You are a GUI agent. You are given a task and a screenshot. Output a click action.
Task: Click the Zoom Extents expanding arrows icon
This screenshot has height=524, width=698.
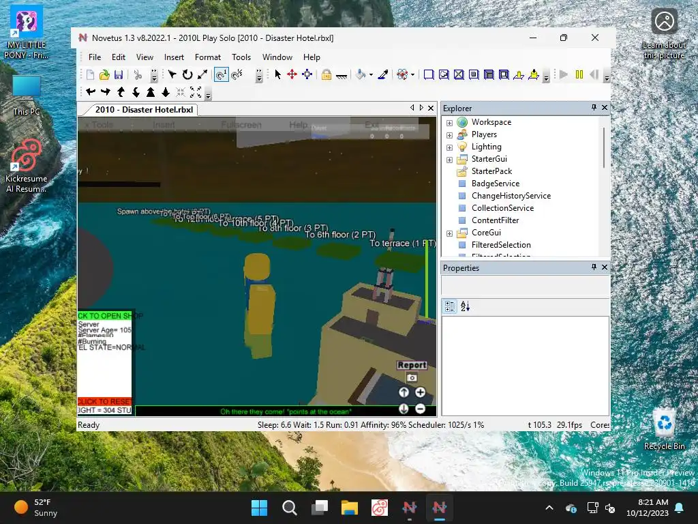coord(196,92)
